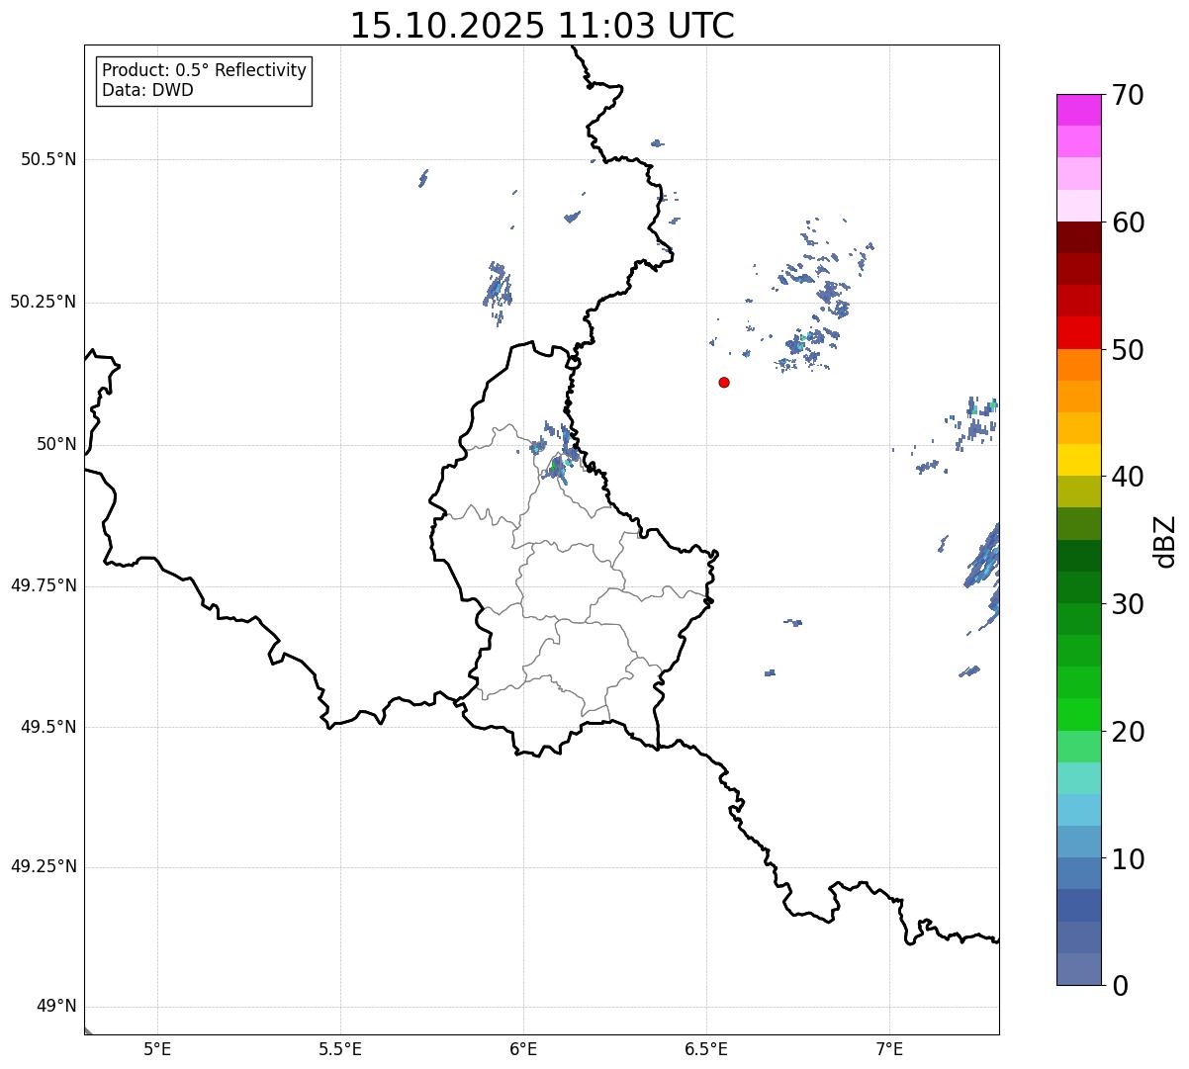Click the colorbar 60 tick label
Screen dimensions: 1189x1069
click(x=1128, y=223)
